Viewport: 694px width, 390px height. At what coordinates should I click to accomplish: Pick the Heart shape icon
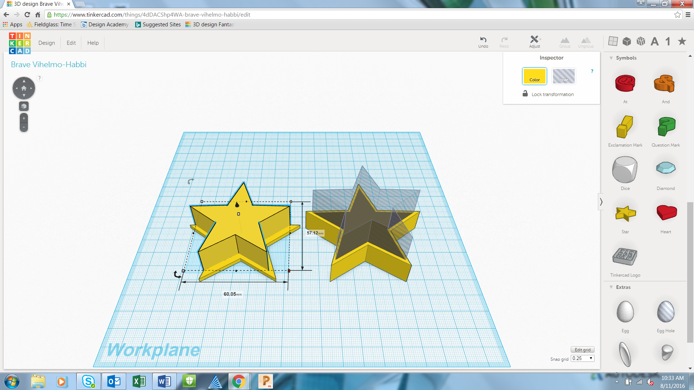click(666, 213)
